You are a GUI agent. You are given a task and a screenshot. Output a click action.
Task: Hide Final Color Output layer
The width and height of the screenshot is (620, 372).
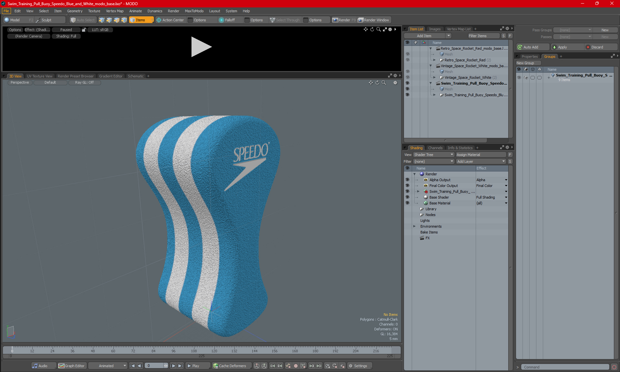coord(408,186)
